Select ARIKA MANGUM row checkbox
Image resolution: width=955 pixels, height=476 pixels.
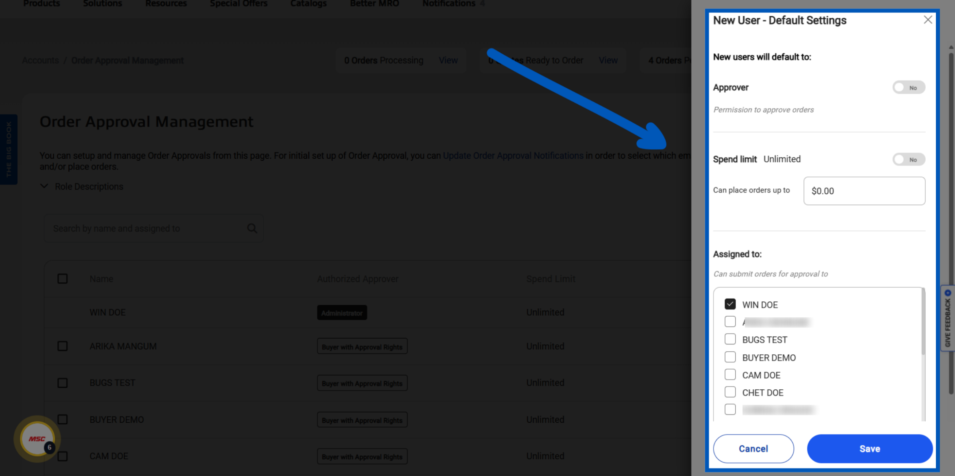(62, 346)
